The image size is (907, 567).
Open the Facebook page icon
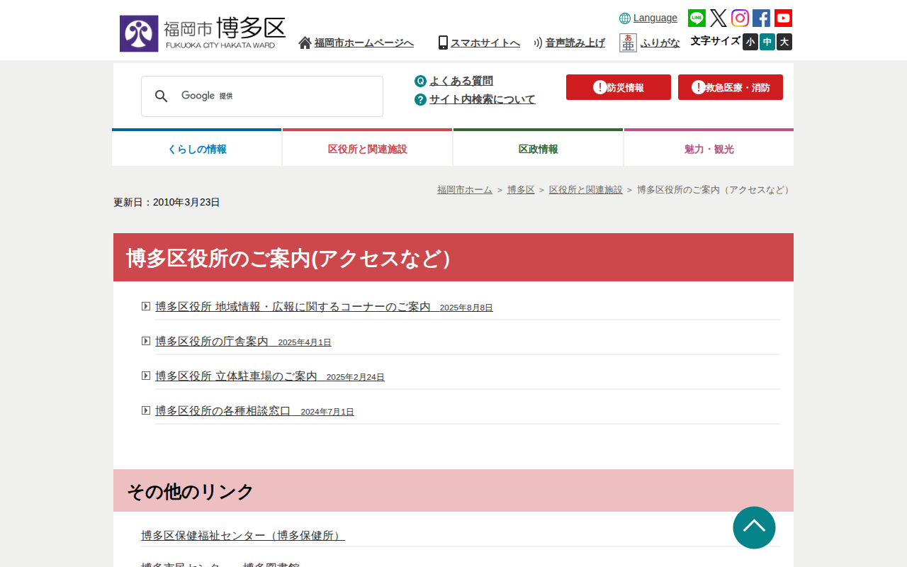point(761,17)
